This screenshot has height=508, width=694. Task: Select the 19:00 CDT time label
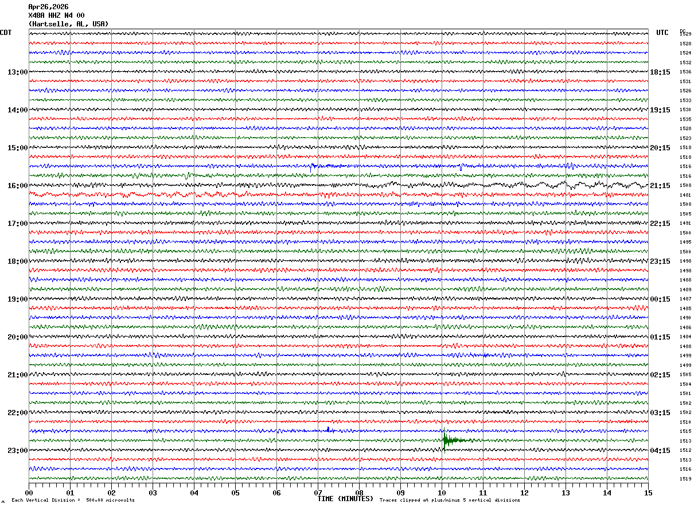coord(17,299)
